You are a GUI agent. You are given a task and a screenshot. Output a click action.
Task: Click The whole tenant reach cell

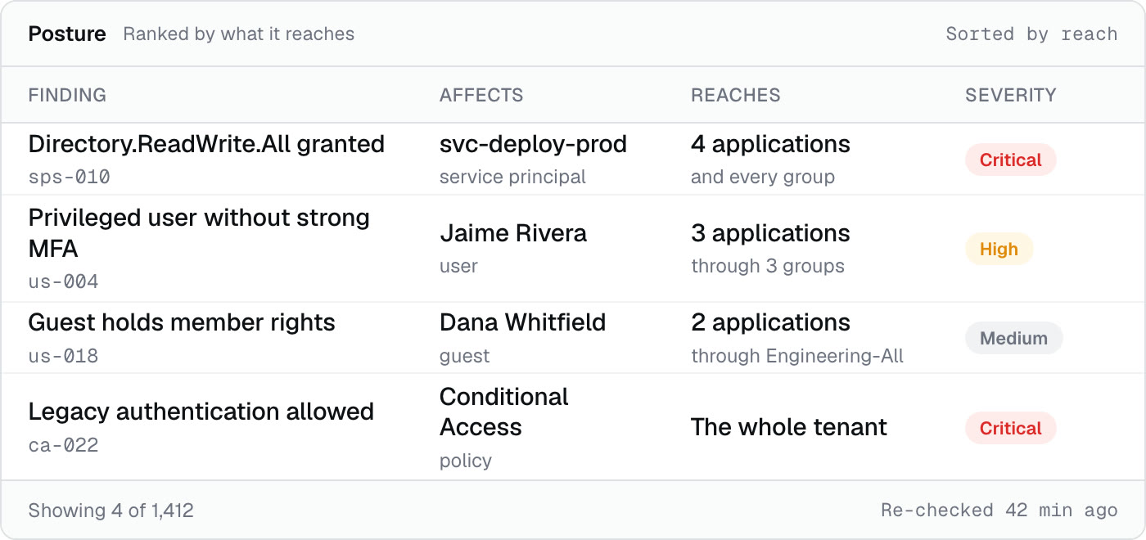click(x=789, y=427)
